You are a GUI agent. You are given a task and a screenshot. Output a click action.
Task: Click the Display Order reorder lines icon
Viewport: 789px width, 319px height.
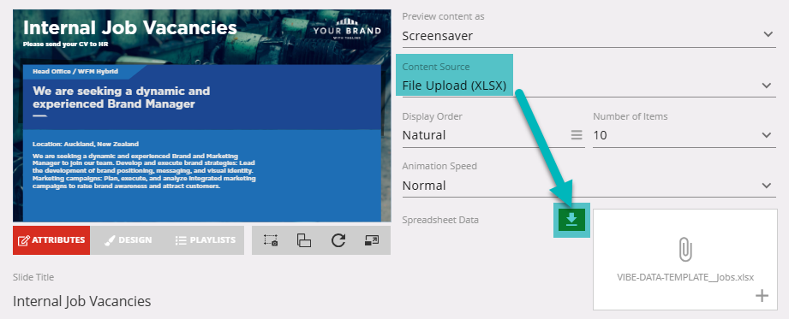577,135
